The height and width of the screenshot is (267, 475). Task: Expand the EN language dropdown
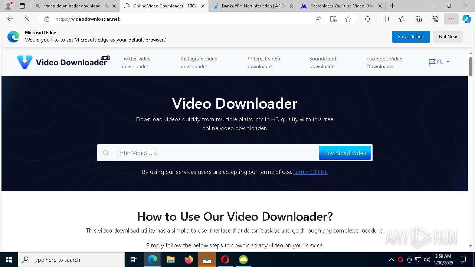click(439, 62)
